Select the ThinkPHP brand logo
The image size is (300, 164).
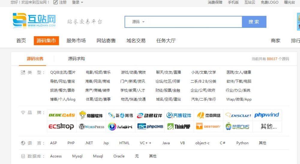(179, 126)
